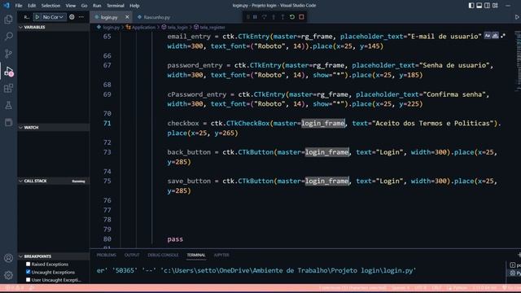Viewport: 521px width, 293px height.
Task: Switch to the Rascunho.py editor tab
Action: [154, 17]
